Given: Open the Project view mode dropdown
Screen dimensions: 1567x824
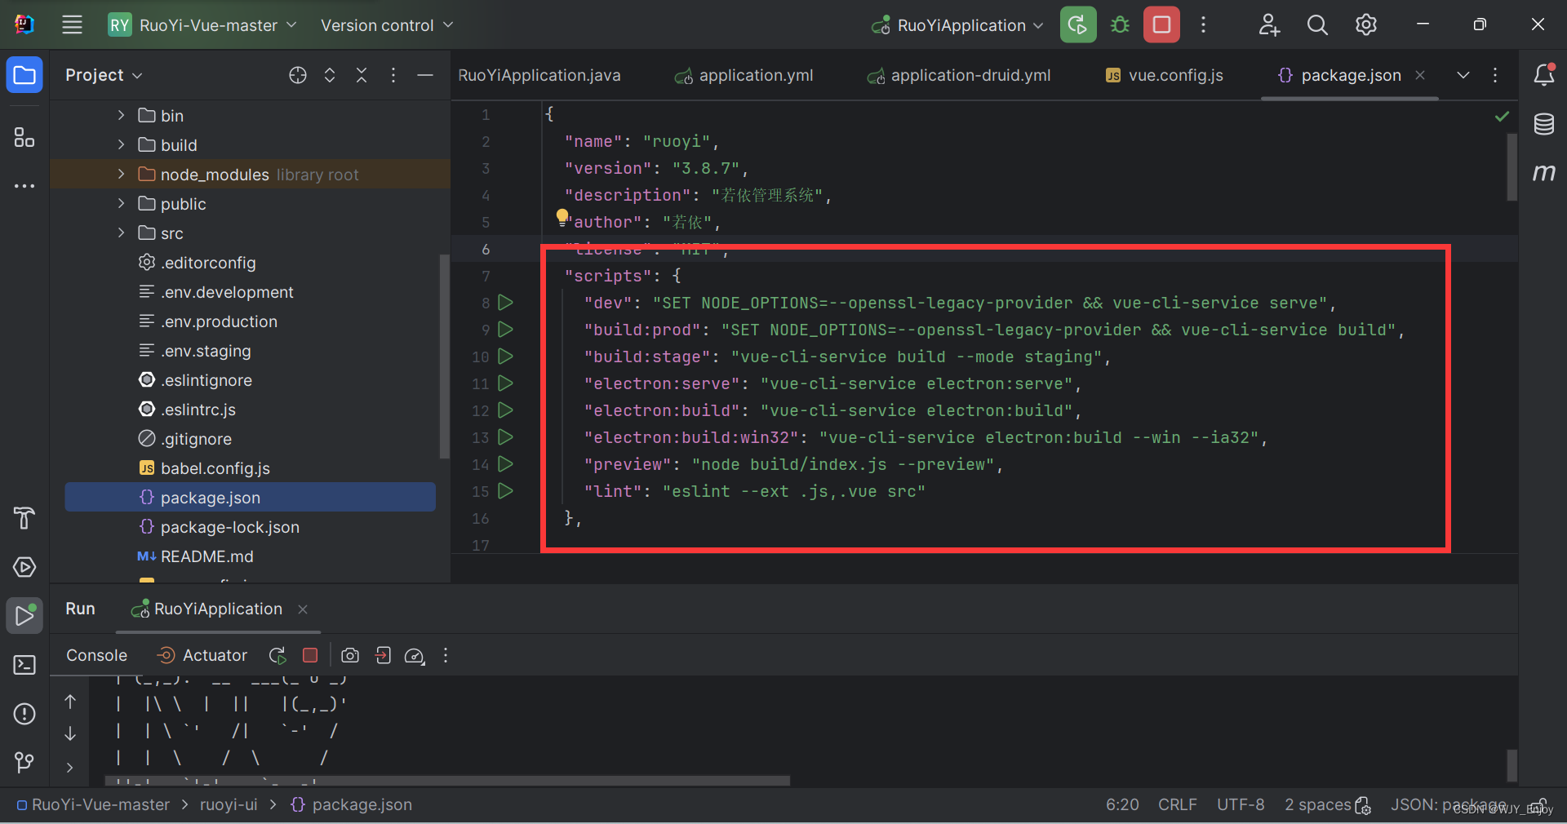Looking at the screenshot, I should coord(104,75).
